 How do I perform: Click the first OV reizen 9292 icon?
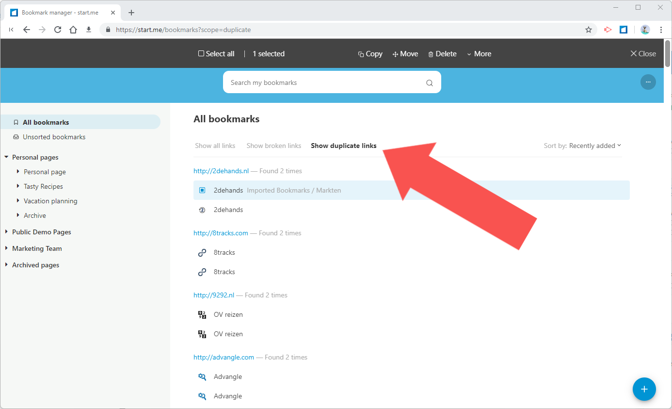pos(202,315)
